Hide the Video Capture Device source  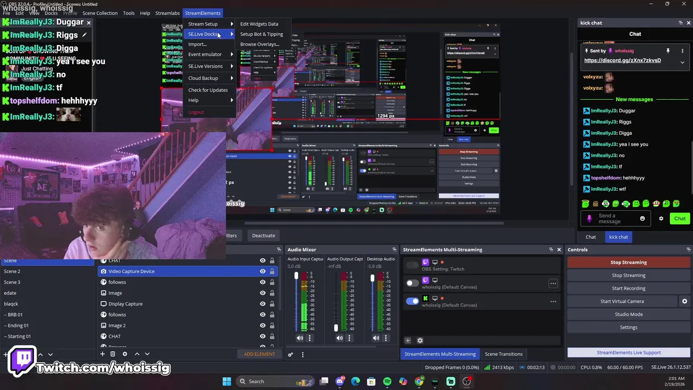pyautogui.click(x=263, y=271)
